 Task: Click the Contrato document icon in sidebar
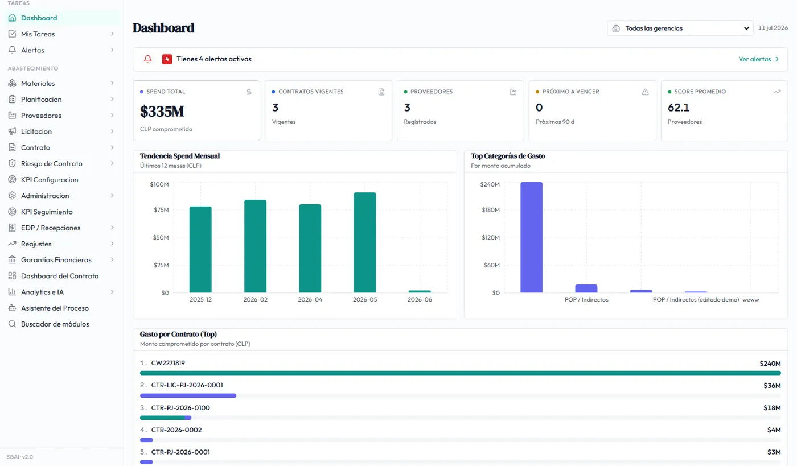pyautogui.click(x=12, y=147)
